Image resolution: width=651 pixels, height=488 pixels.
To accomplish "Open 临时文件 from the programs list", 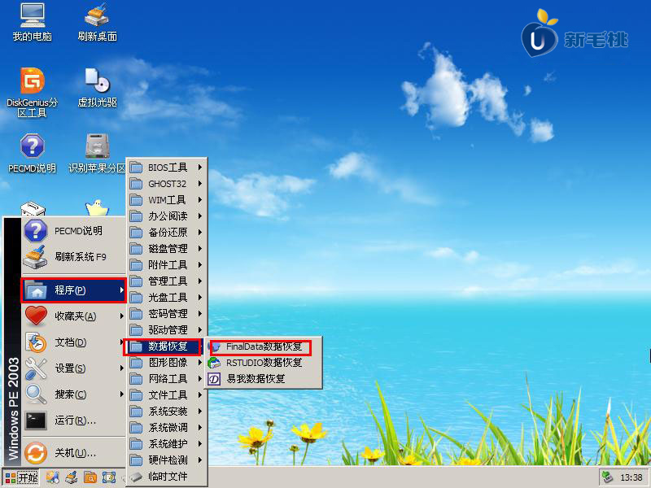I will pos(167,477).
